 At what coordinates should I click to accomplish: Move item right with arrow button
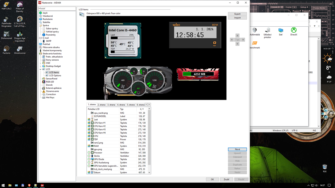pyautogui.click(x=243, y=40)
